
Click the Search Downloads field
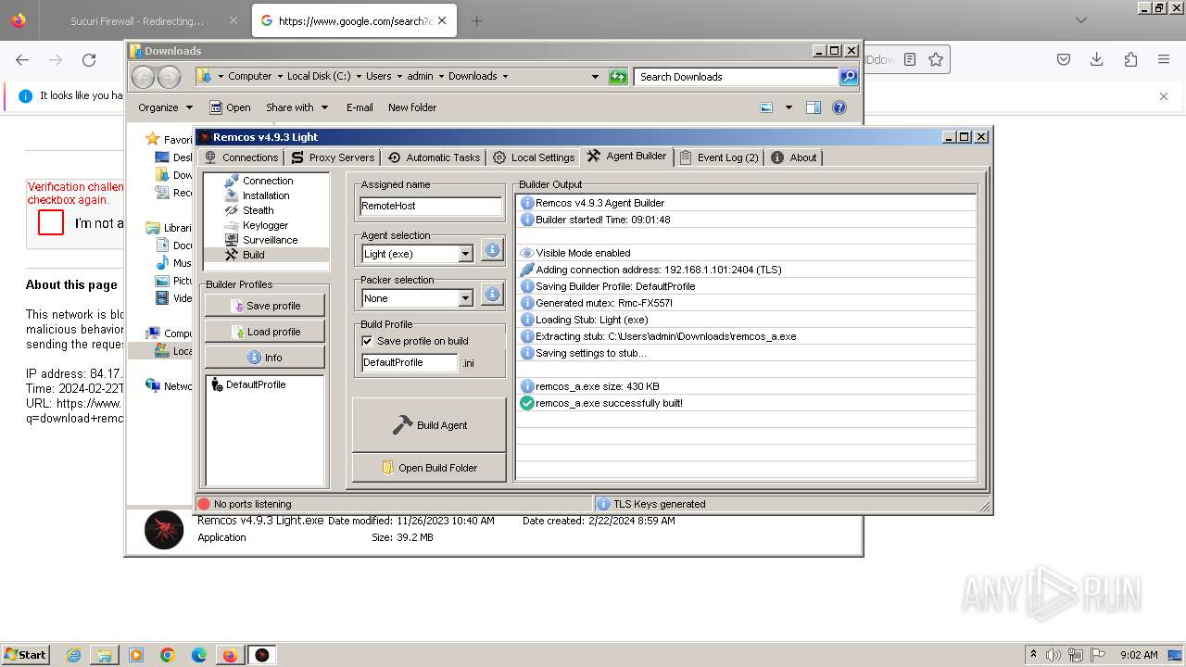click(x=737, y=77)
